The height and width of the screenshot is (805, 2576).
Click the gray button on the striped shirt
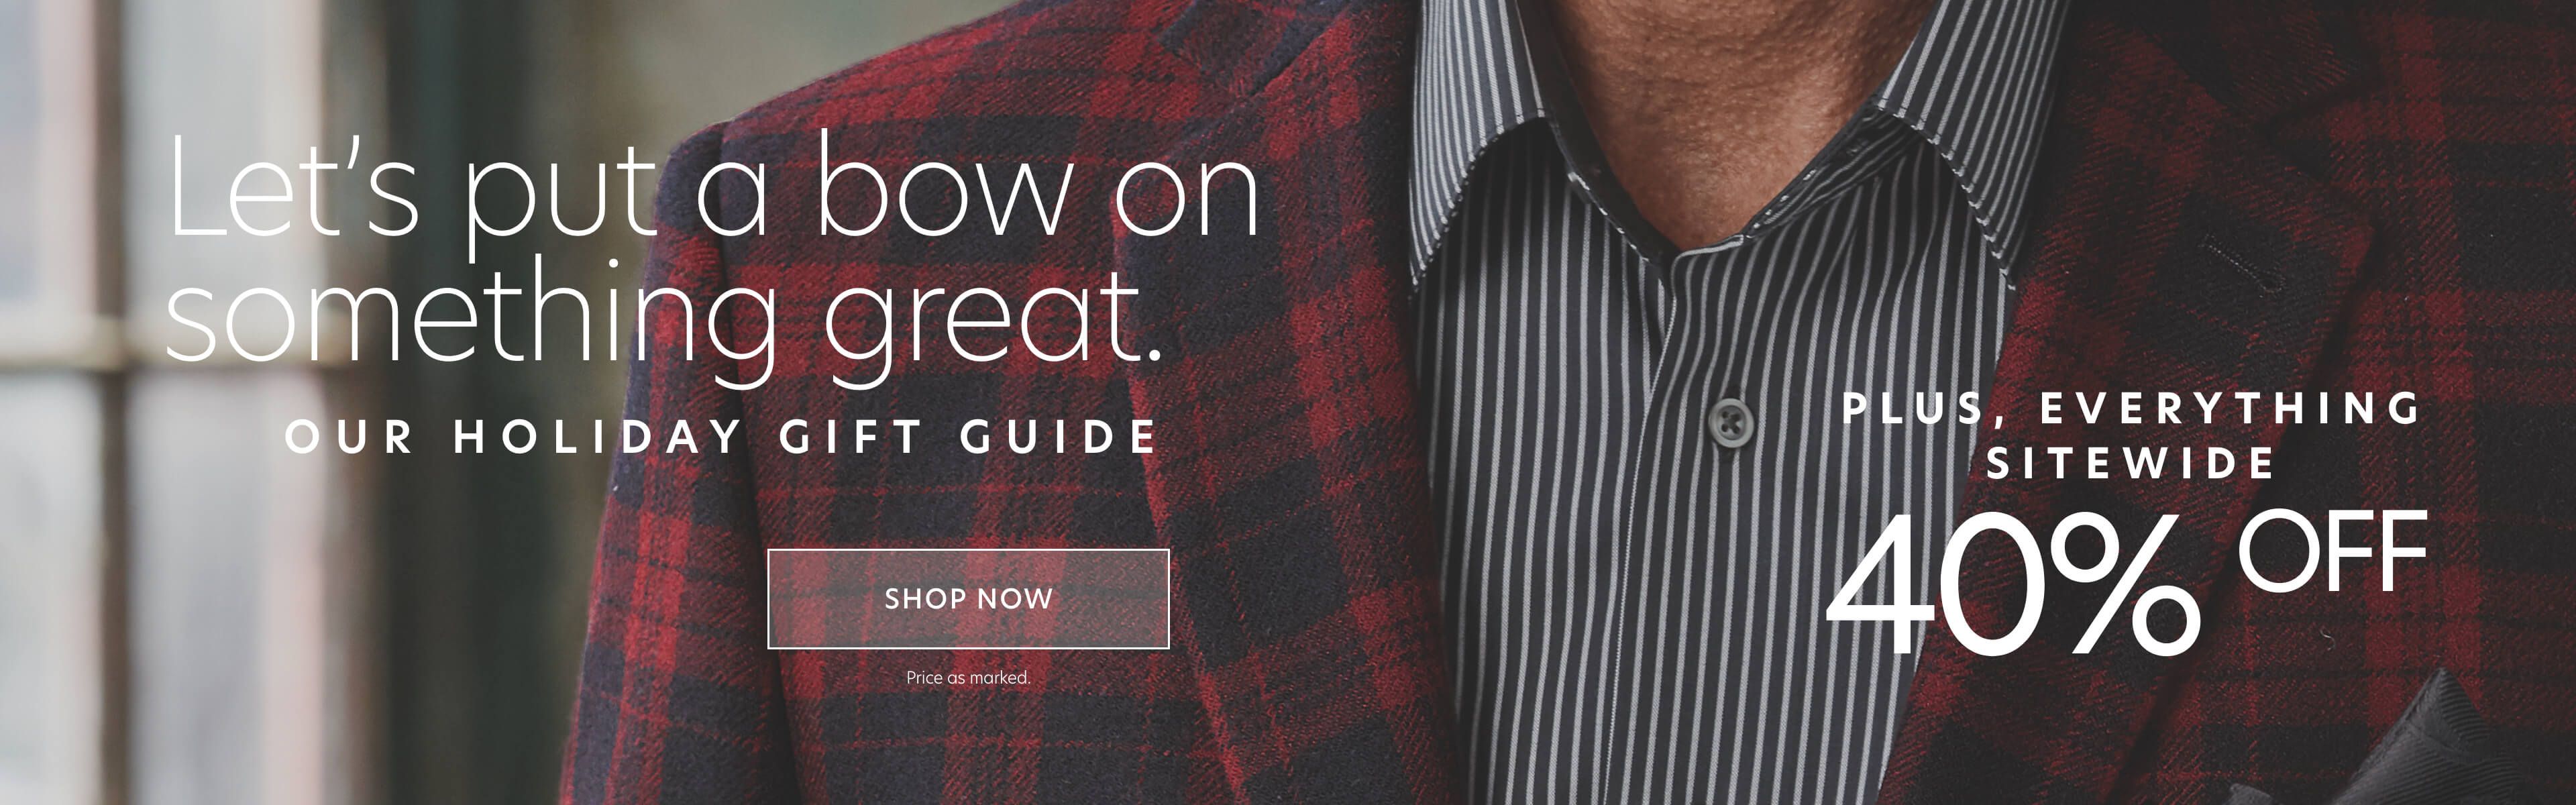1730,420
